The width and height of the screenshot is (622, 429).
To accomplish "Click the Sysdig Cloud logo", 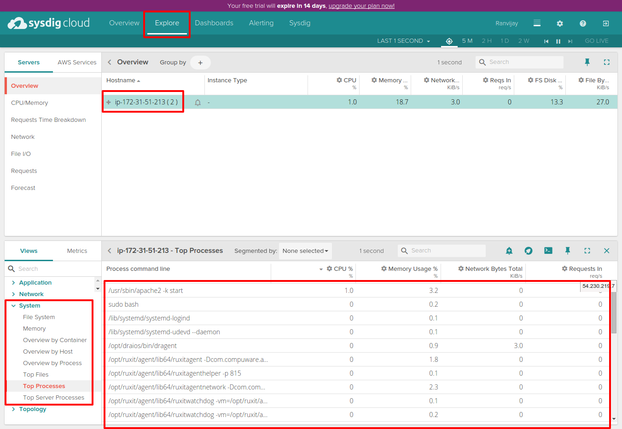I will (49, 23).
